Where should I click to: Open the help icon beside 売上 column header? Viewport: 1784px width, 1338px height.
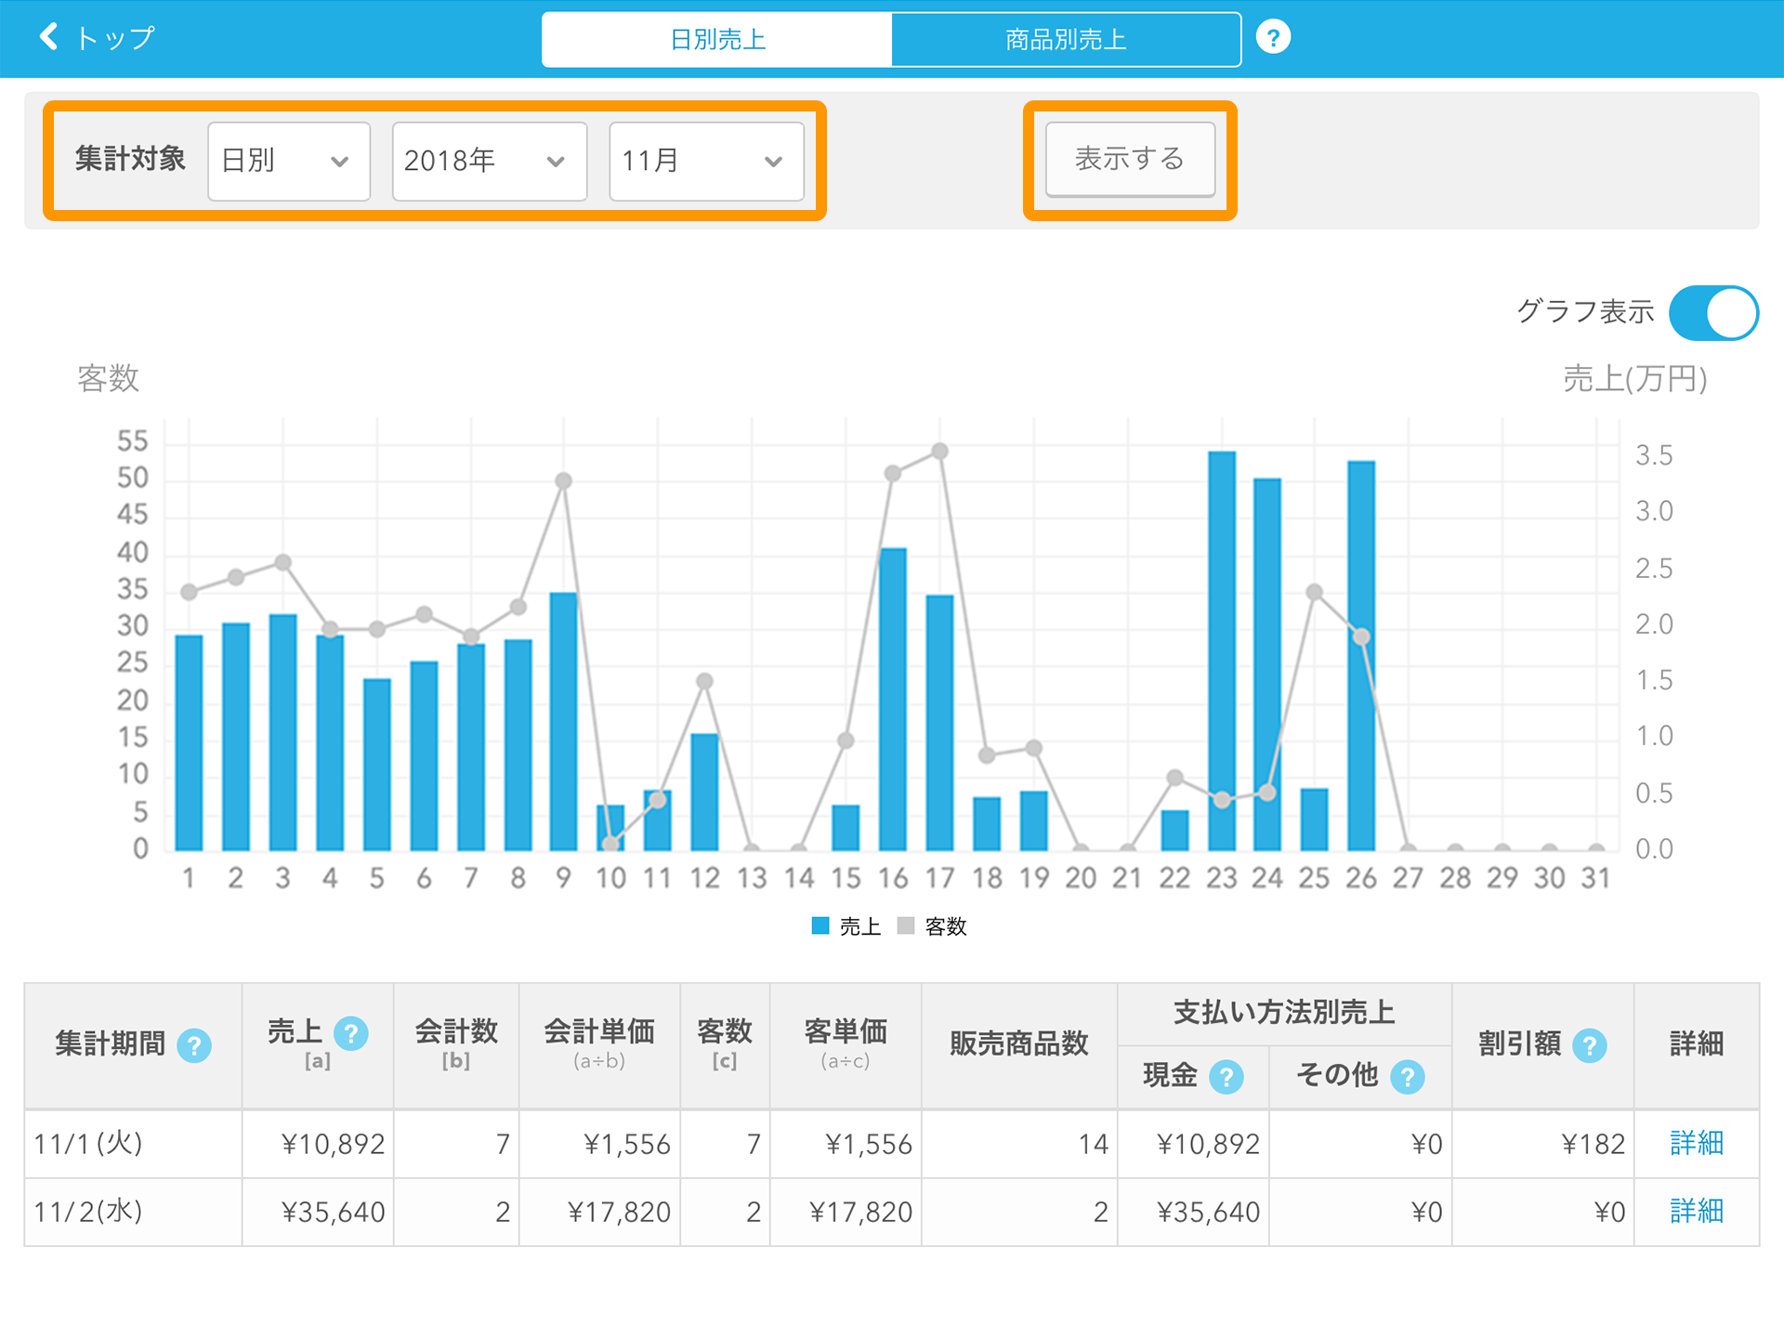coord(351,1033)
